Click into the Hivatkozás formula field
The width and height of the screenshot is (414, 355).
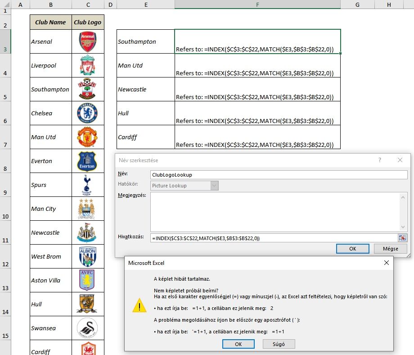coord(274,238)
